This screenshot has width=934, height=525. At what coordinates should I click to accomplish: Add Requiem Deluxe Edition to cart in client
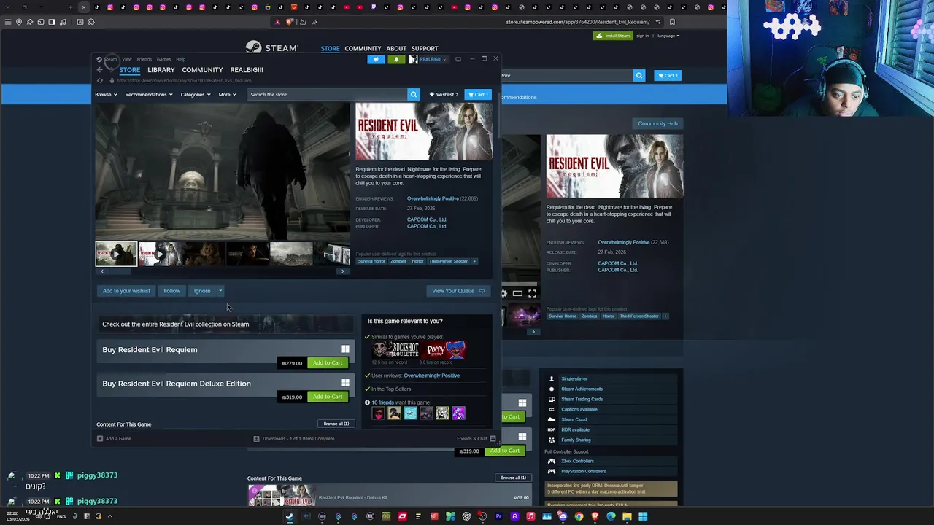(x=328, y=397)
